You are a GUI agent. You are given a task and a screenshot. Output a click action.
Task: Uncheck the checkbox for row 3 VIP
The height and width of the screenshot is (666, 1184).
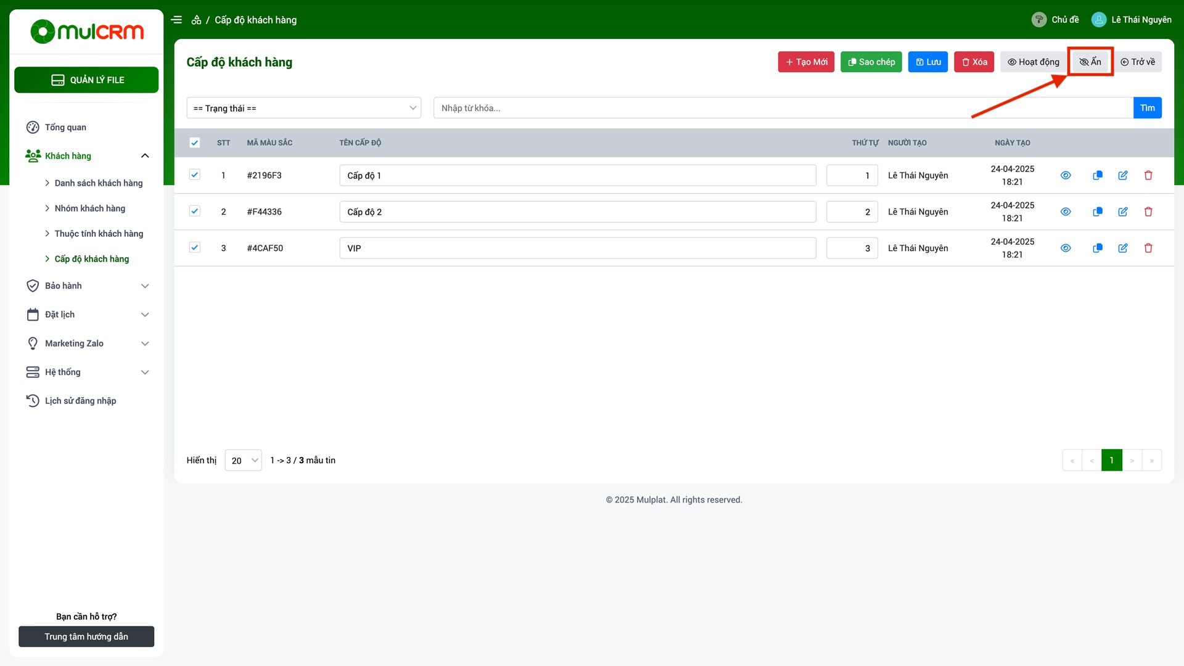click(194, 247)
